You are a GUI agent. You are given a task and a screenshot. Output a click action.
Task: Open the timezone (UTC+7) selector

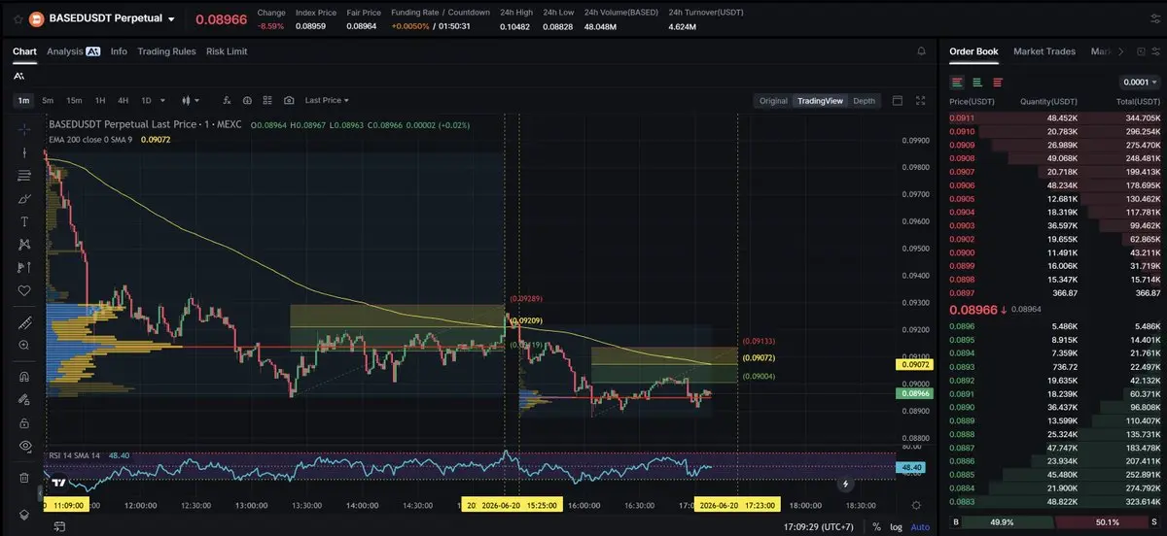818,527
